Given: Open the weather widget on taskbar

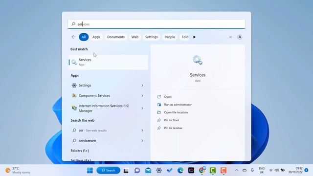Looking at the screenshot, I should click(x=18, y=171).
